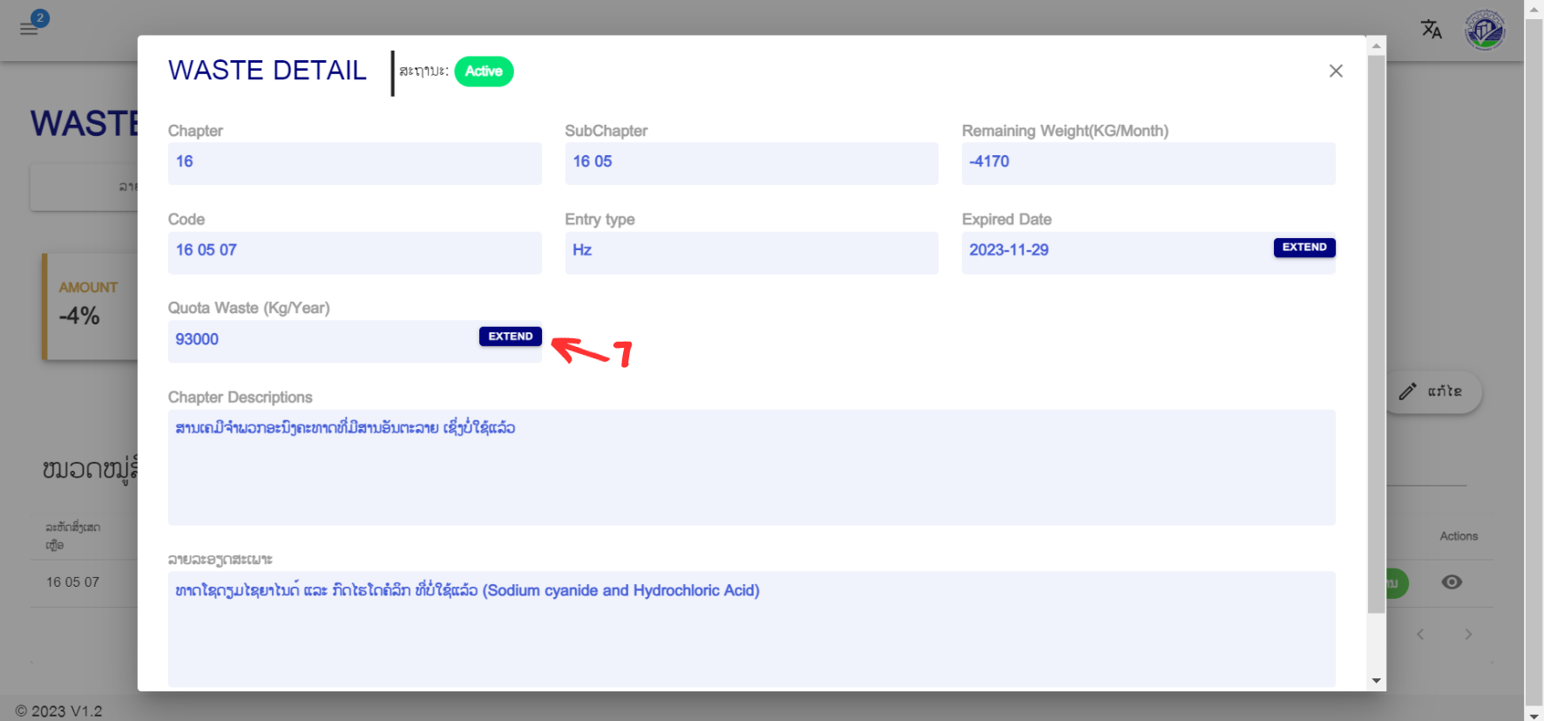
Task: Select the SubChapter field 16 05
Action: click(x=751, y=163)
